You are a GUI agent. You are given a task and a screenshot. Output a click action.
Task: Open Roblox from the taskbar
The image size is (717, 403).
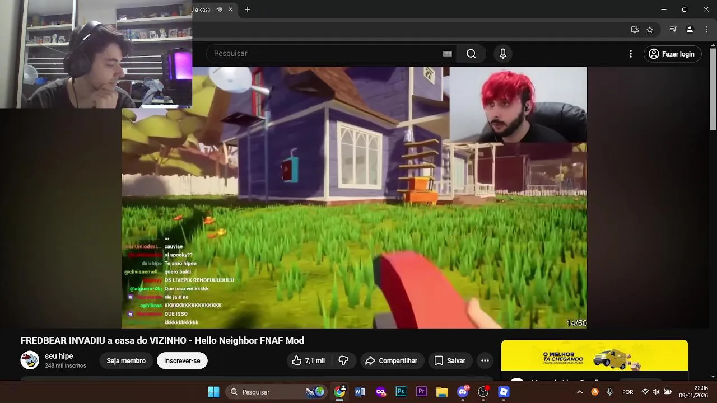tap(504, 392)
